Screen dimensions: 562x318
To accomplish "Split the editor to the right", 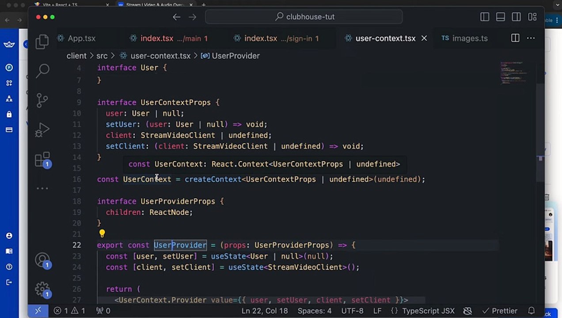I will click(x=515, y=38).
